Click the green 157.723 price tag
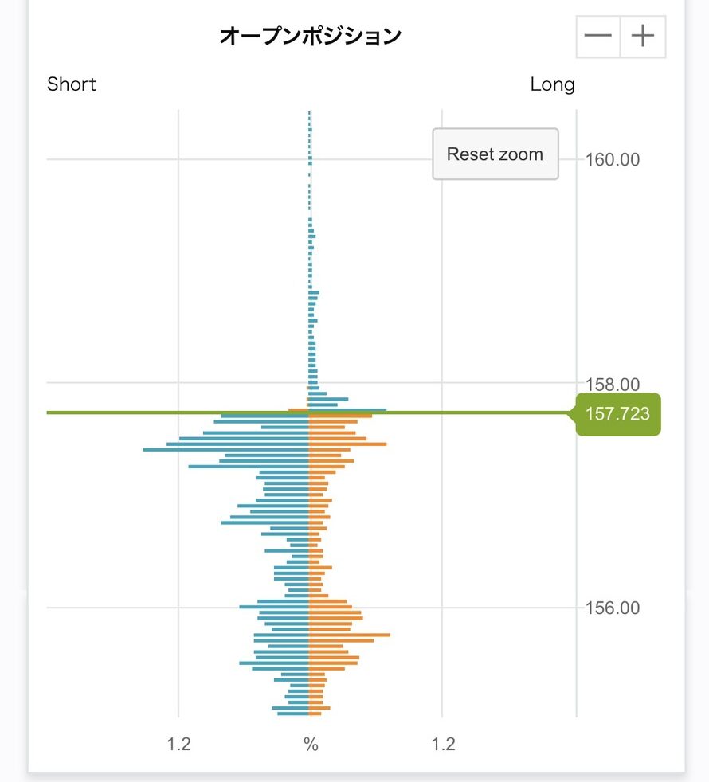 click(x=617, y=414)
